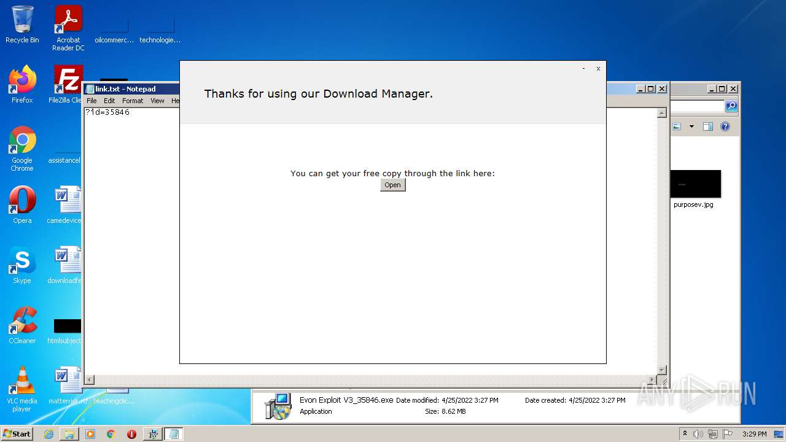Maximize the Notepad window
Viewport: 786px width, 442px height.
tap(651, 89)
